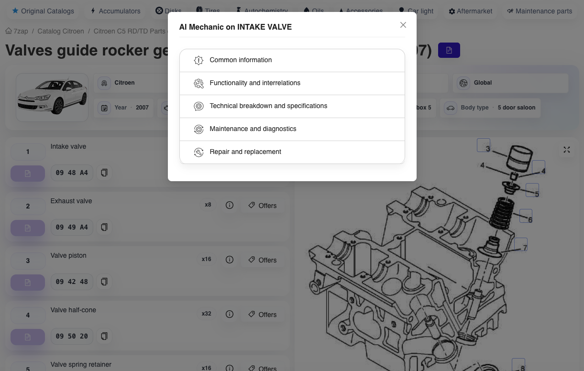Open AI document for Valve half-cone

28,337
